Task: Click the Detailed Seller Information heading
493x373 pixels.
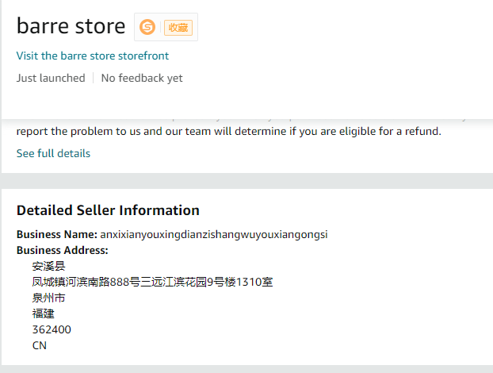Action: [108, 210]
